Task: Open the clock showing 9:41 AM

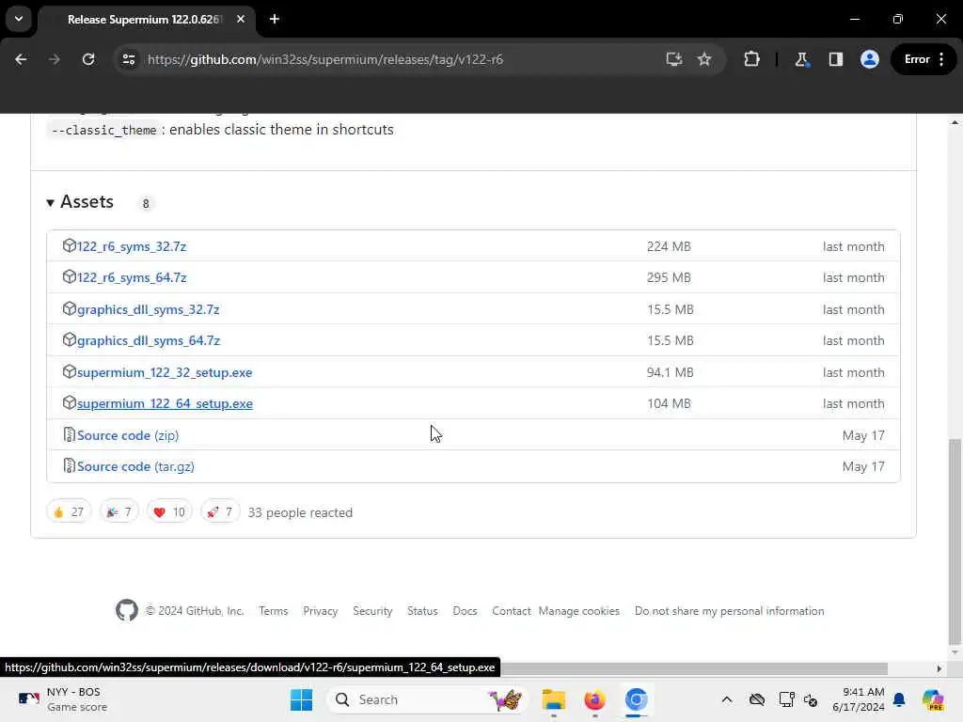Action: click(859, 699)
